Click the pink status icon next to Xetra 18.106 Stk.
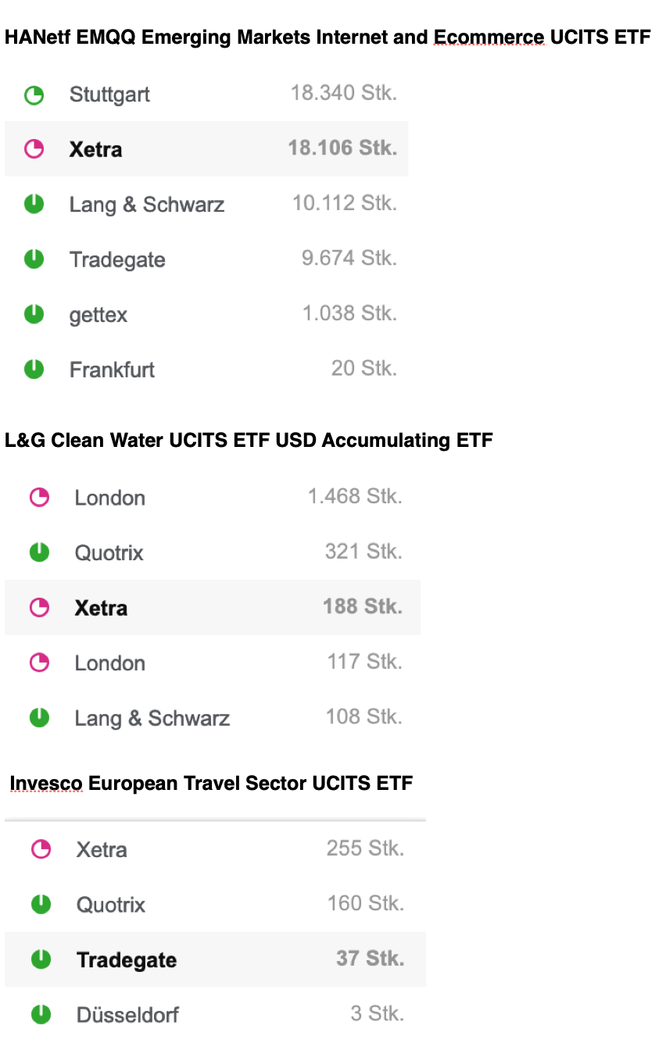The image size is (666, 1047). tap(34, 149)
